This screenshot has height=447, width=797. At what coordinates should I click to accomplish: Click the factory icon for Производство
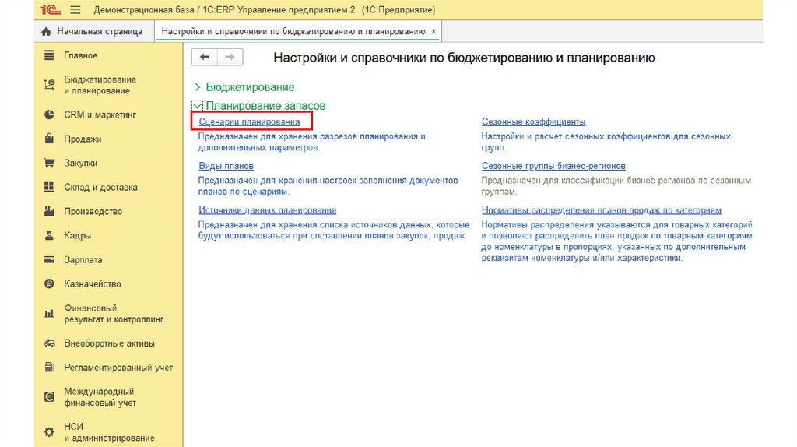coord(49,212)
